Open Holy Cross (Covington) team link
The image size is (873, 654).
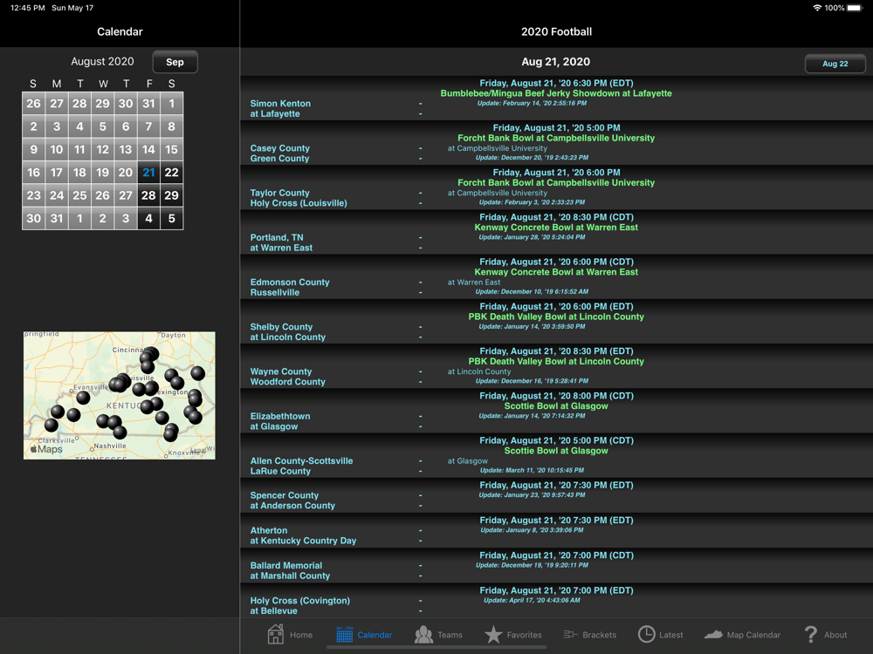300,601
